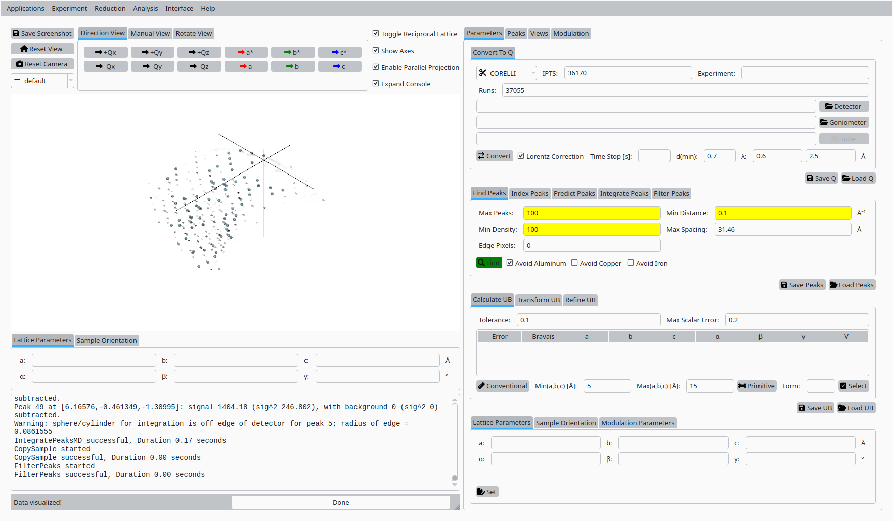Reset the view with the home icon
Image resolution: width=893 pixels, height=521 pixels.
(42, 49)
